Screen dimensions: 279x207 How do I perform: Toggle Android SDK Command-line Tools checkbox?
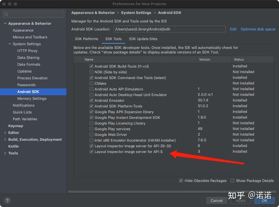click(x=91, y=78)
